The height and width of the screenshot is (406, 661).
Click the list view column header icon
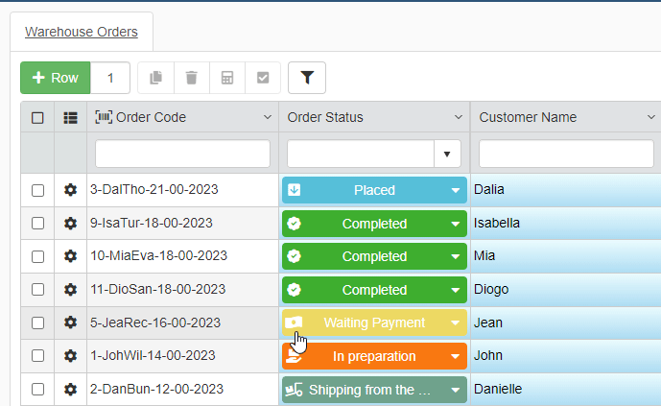pyautogui.click(x=70, y=118)
